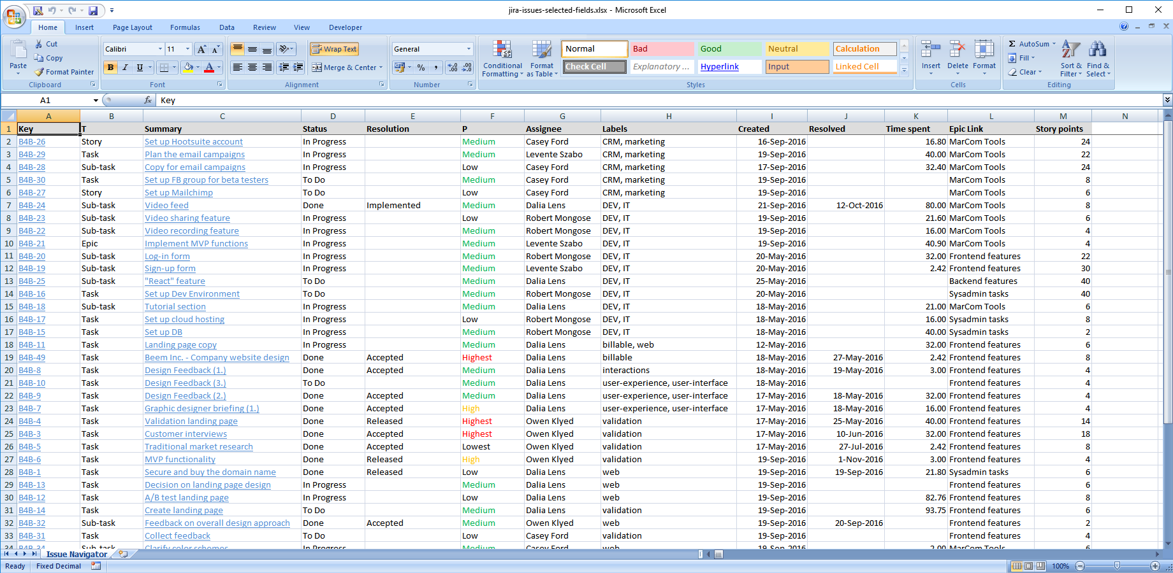Click the Format Painter icon
This screenshot has width=1173, height=573.
40,72
